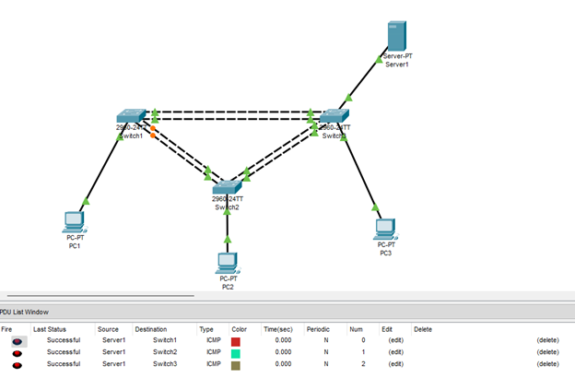Select the Switch2 device in the topology
The width and height of the screenshot is (575, 378).
click(226, 187)
